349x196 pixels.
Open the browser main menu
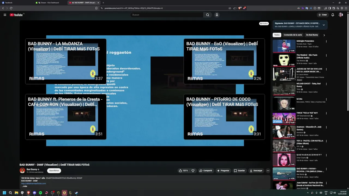pos(346,8)
